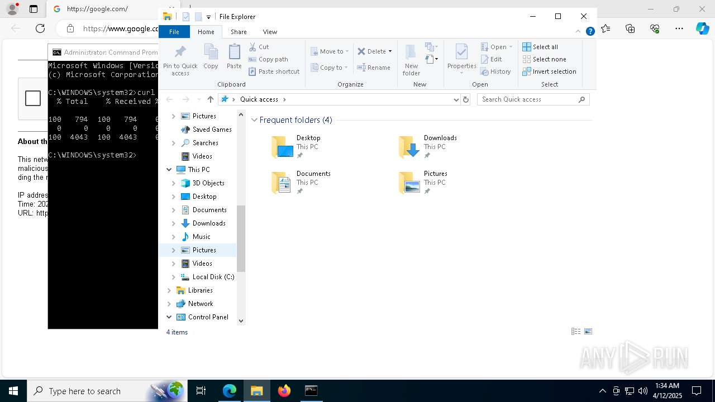Open Pictures in Frequent folders
Screen dimensions: 715x402
(425, 183)
